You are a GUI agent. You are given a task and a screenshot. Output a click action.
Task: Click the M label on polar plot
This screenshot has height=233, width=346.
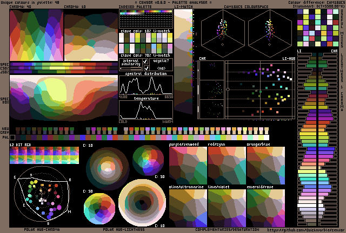click(x=70, y=212)
